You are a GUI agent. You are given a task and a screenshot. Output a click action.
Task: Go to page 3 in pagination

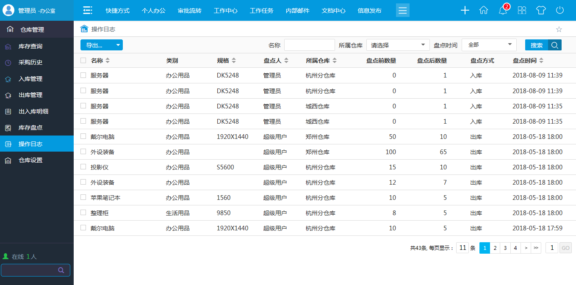(505, 248)
